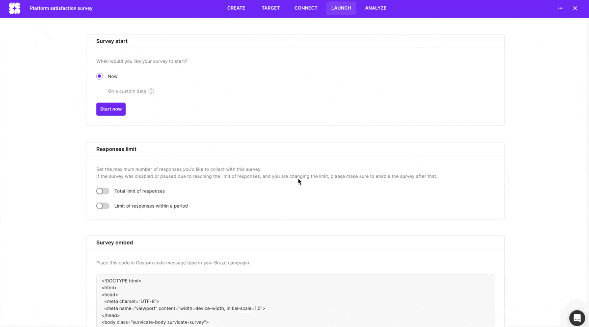The width and height of the screenshot is (589, 327).
Task: Exit the survey editor via the X icon
Action: [x=575, y=8]
